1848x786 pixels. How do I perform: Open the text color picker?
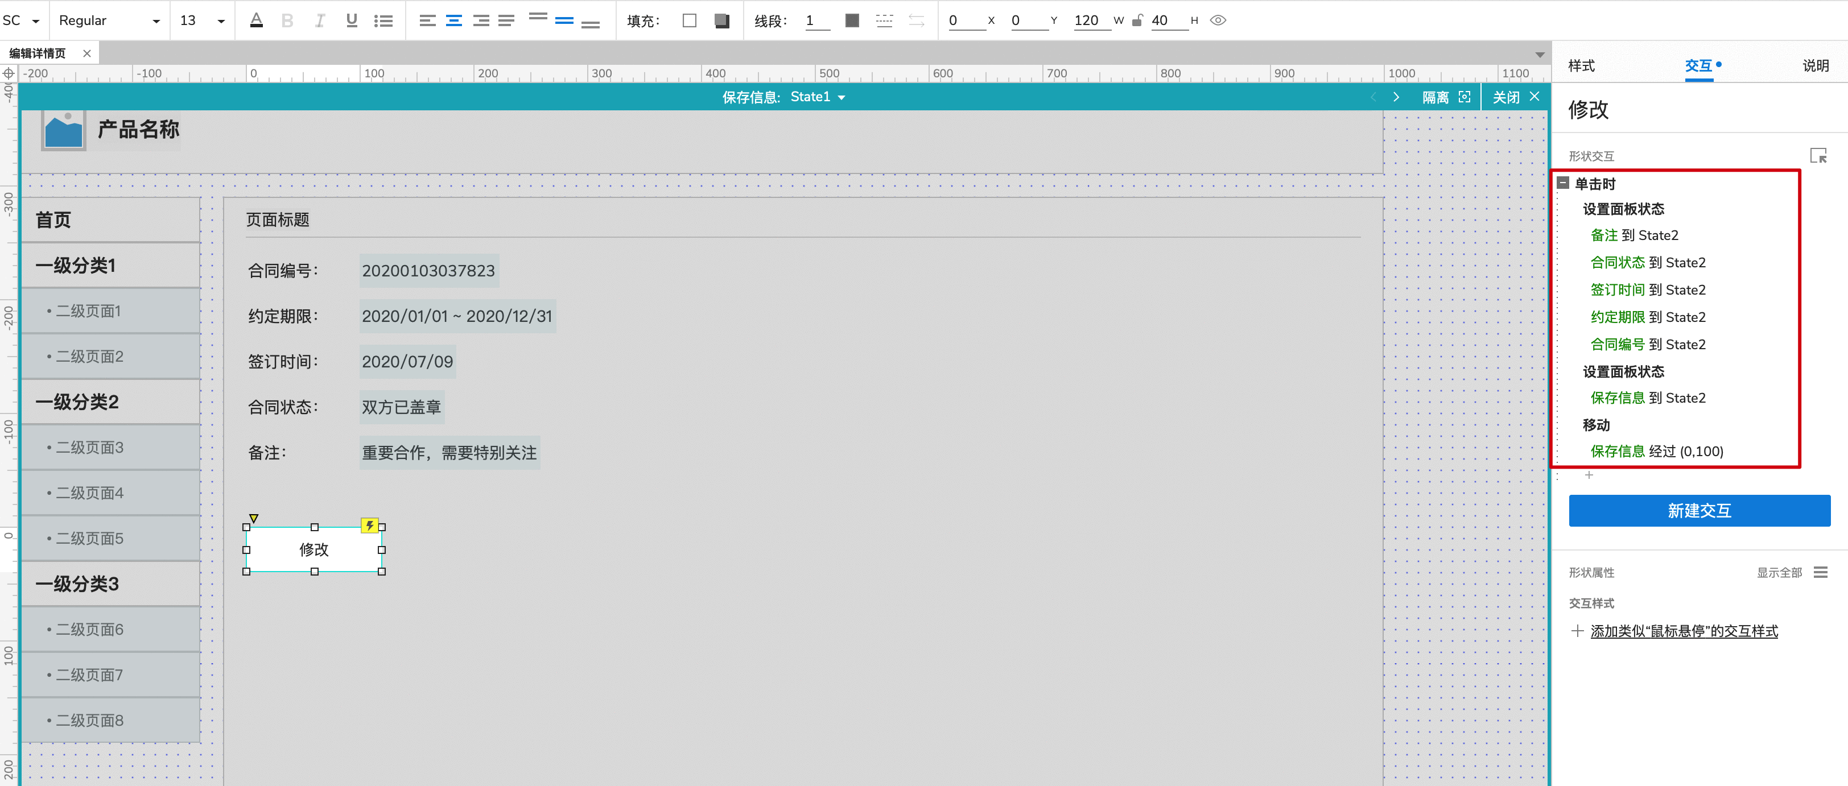coord(256,21)
